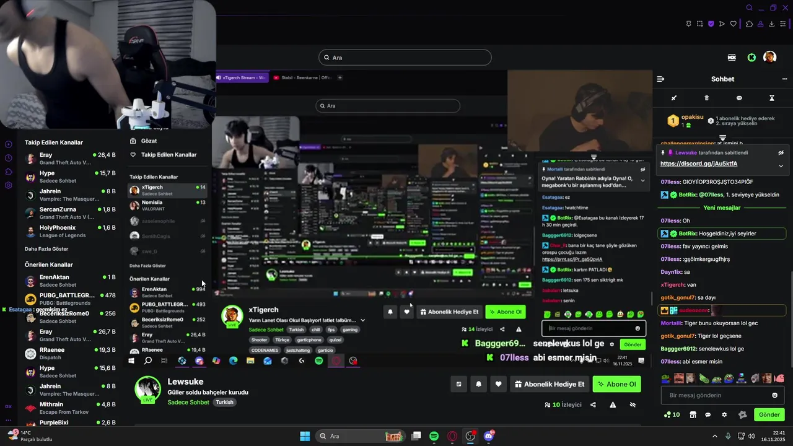Add page to bookmarks heart icon
Viewport: 793px width, 446px height.
click(x=734, y=24)
